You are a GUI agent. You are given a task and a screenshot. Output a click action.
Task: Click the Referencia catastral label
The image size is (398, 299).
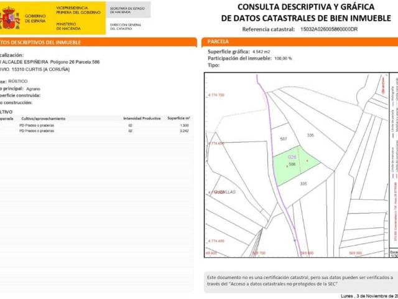268,29
